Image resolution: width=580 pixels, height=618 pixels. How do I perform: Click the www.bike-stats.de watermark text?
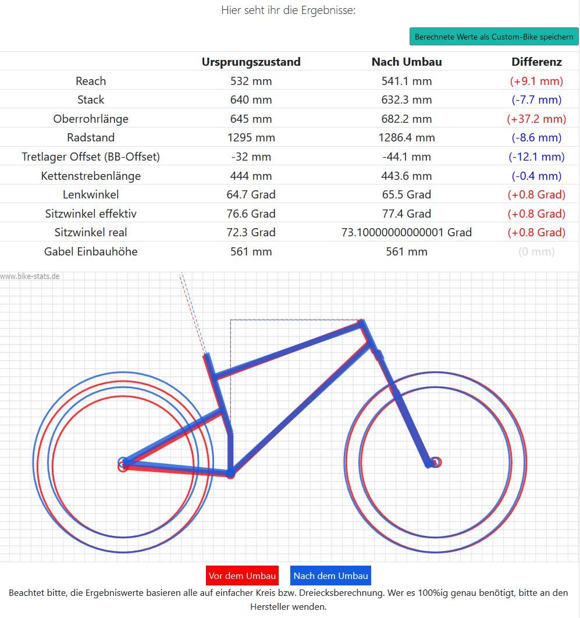tap(30, 276)
